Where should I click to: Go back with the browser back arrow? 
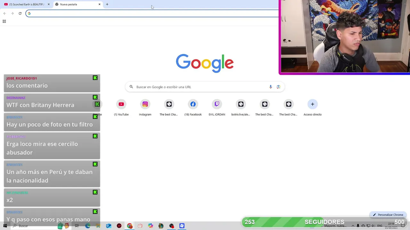tap(4, 13)
